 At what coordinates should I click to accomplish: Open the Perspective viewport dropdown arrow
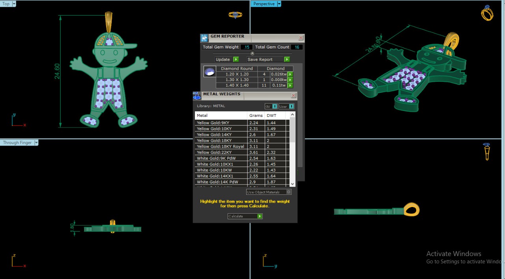tap(279, 4)
